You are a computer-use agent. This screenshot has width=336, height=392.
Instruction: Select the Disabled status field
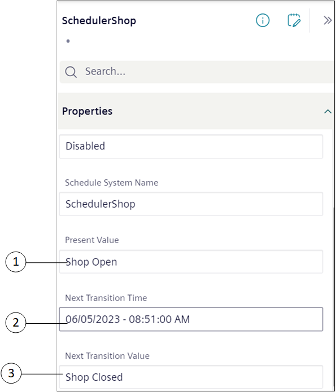point(191,146)
